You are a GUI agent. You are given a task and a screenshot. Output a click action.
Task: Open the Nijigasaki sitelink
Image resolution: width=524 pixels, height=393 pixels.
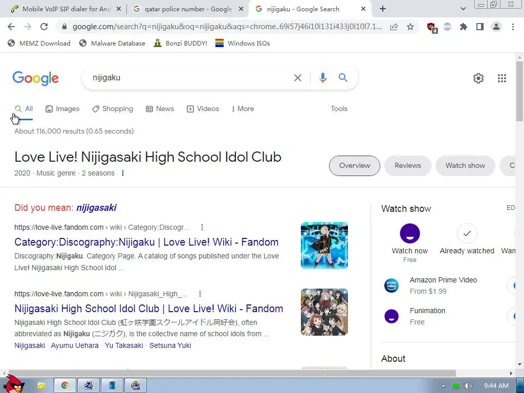(x=29, y=345)
